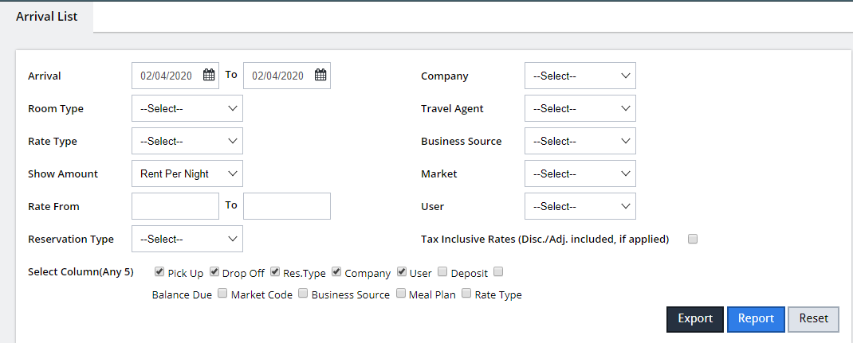Open calendar for Arrival end date
This screenshot has height=343, width=853.
(x=320, y=76)
